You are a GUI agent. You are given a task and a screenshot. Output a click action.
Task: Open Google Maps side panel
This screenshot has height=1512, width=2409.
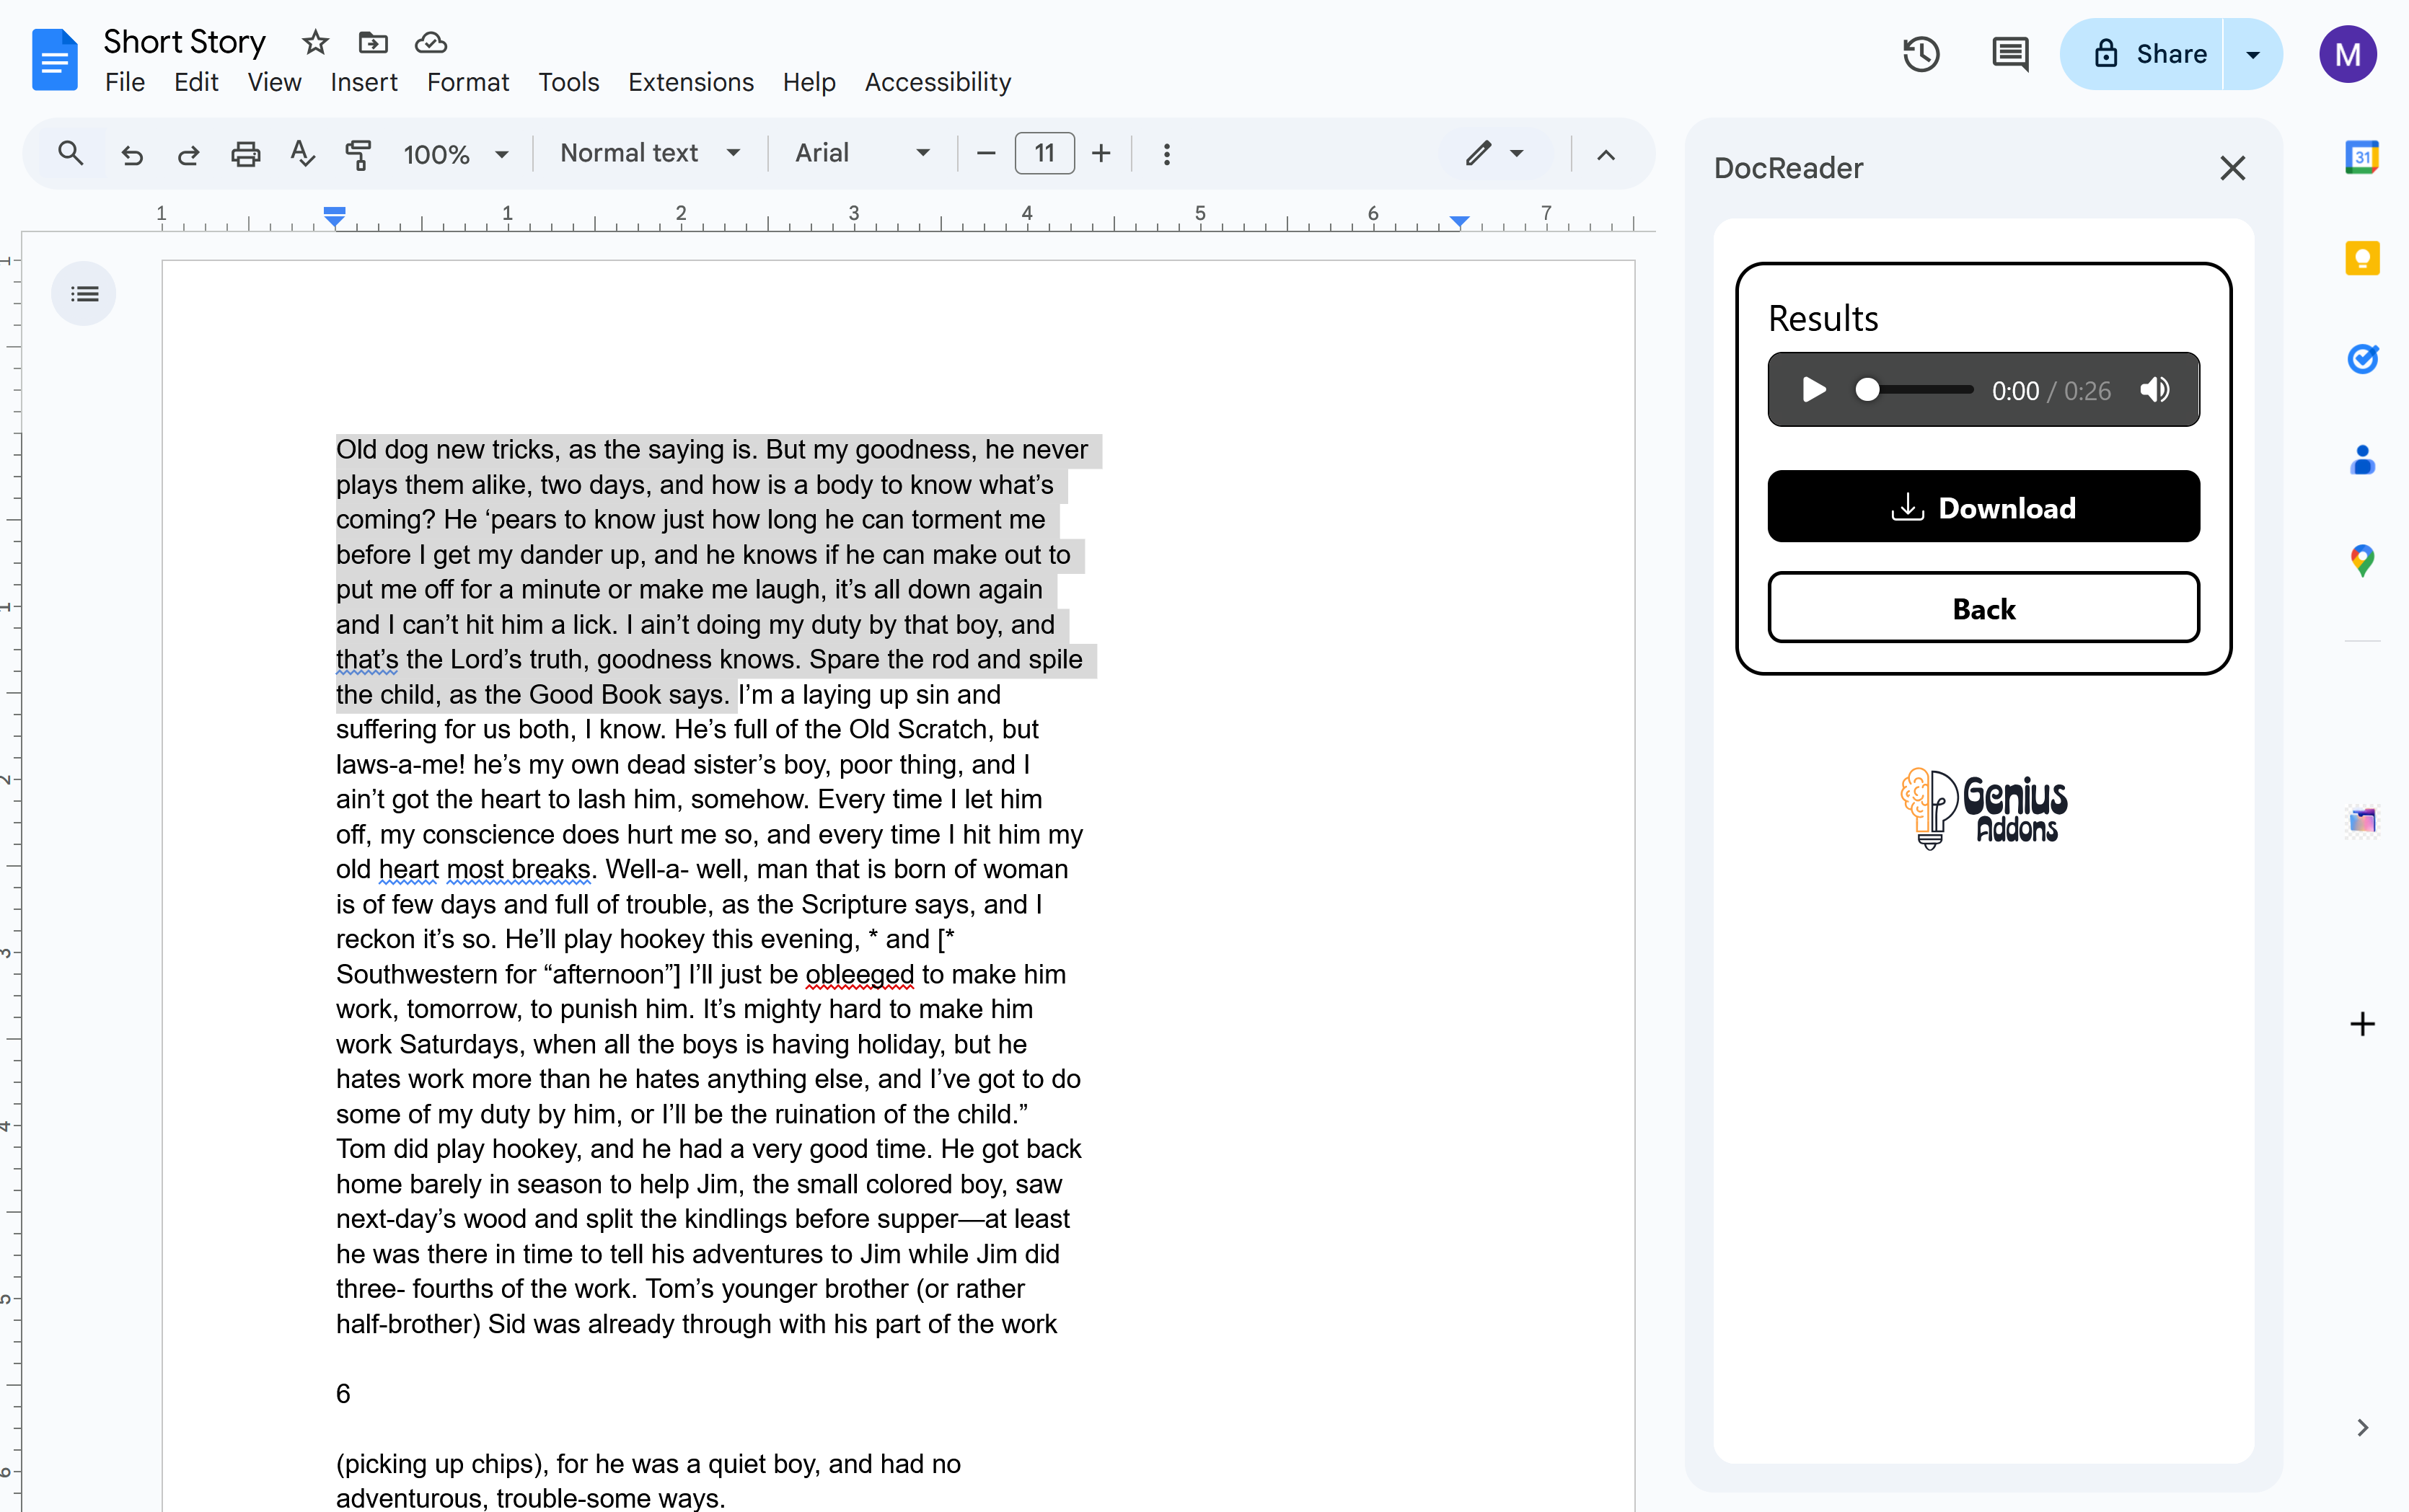pos(2362,560)
